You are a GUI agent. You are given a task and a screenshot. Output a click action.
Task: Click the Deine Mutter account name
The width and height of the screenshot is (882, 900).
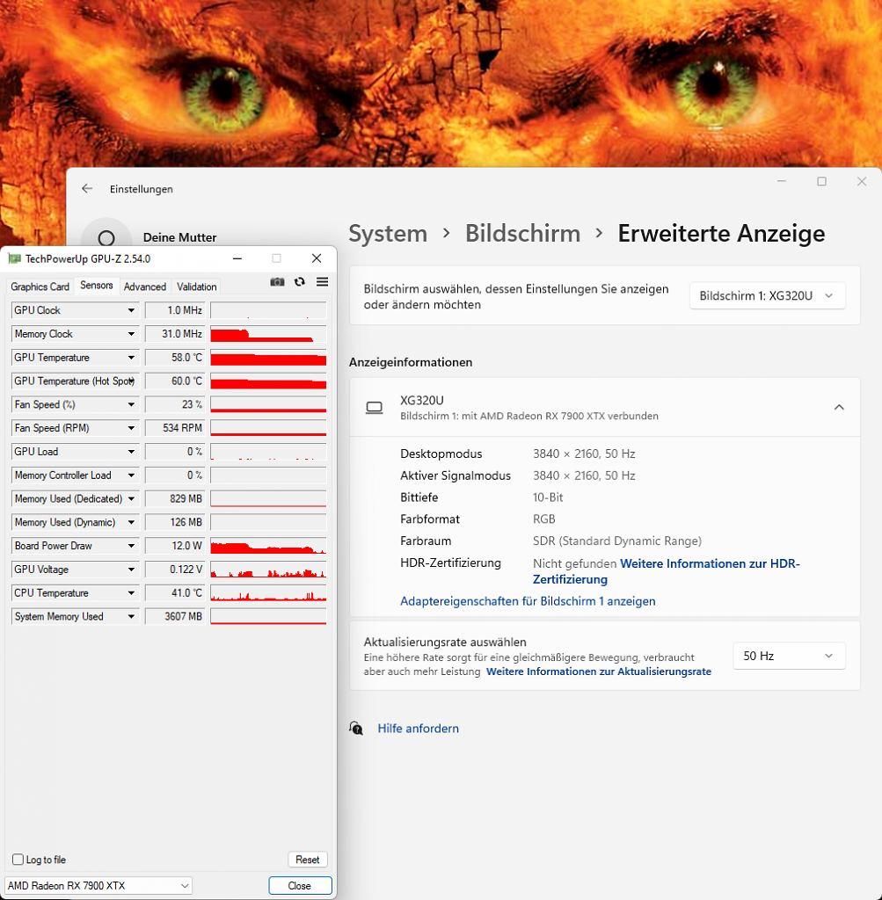point(179,237)
